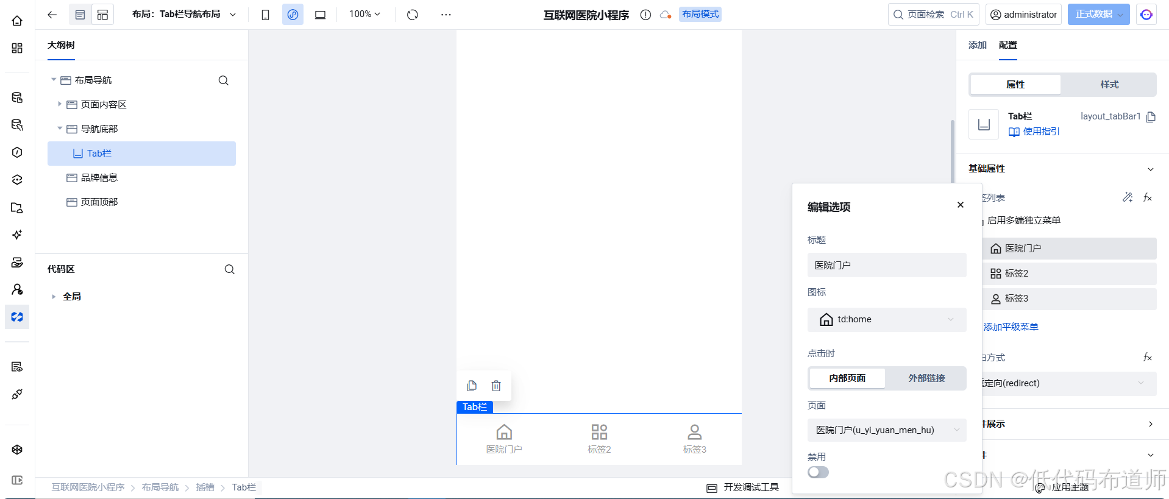Open 开发调试工具 at the bottom
The width and height of the screenshot is (1169, 499).
pos(742,487)
